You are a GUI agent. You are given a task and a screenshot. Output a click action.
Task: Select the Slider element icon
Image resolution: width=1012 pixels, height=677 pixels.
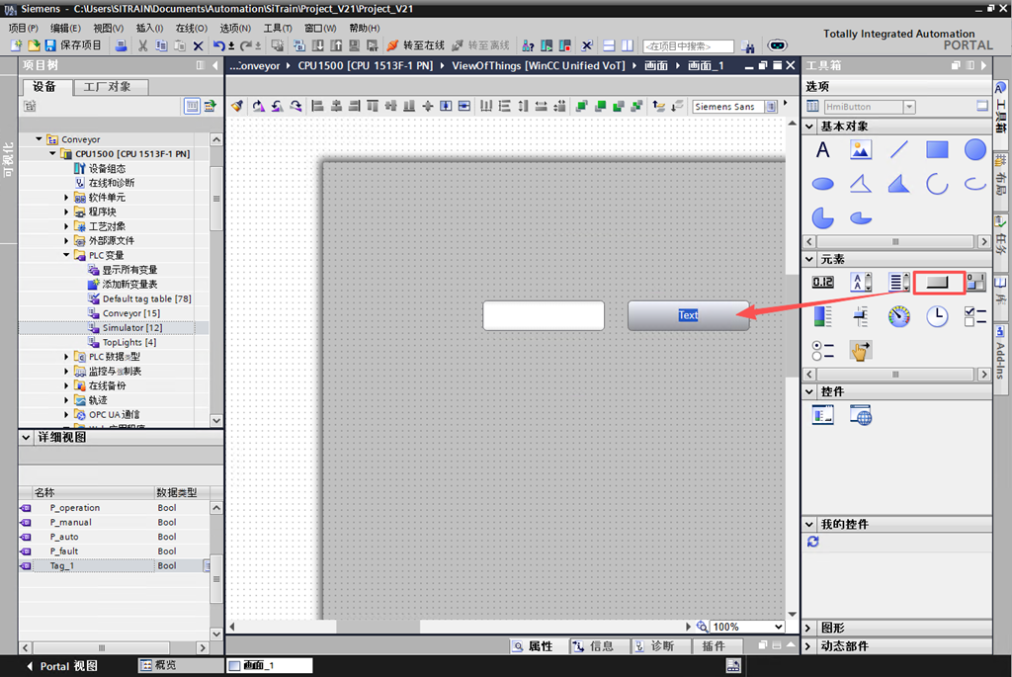pyautogui.click(x=861, y=316)
